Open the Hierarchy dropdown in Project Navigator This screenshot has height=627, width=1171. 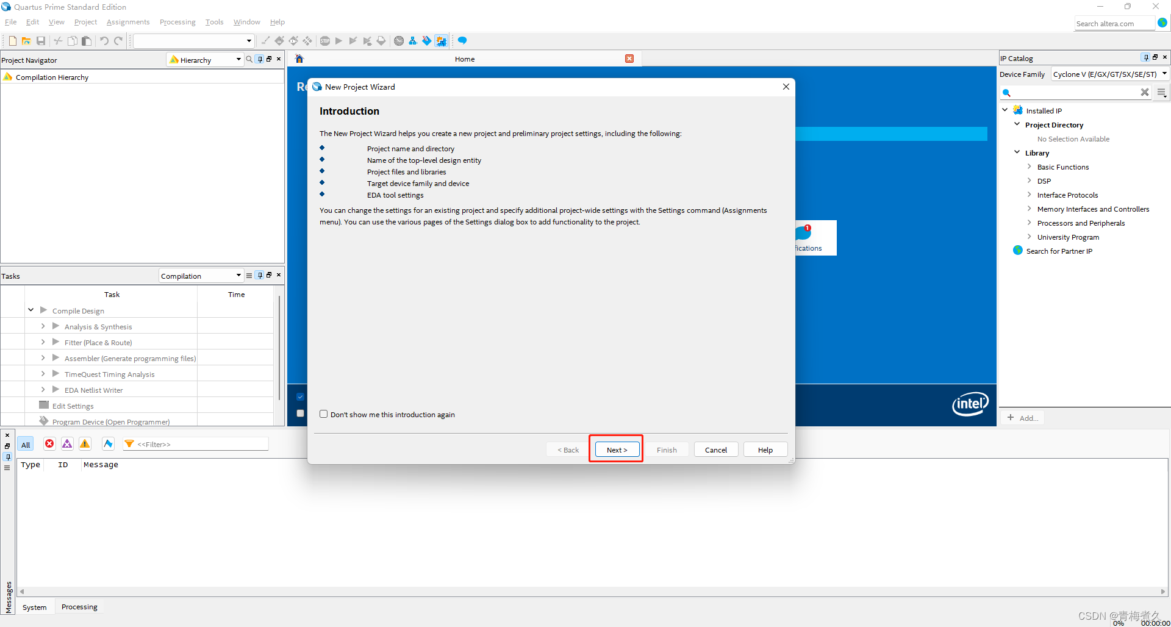[205, 60]
